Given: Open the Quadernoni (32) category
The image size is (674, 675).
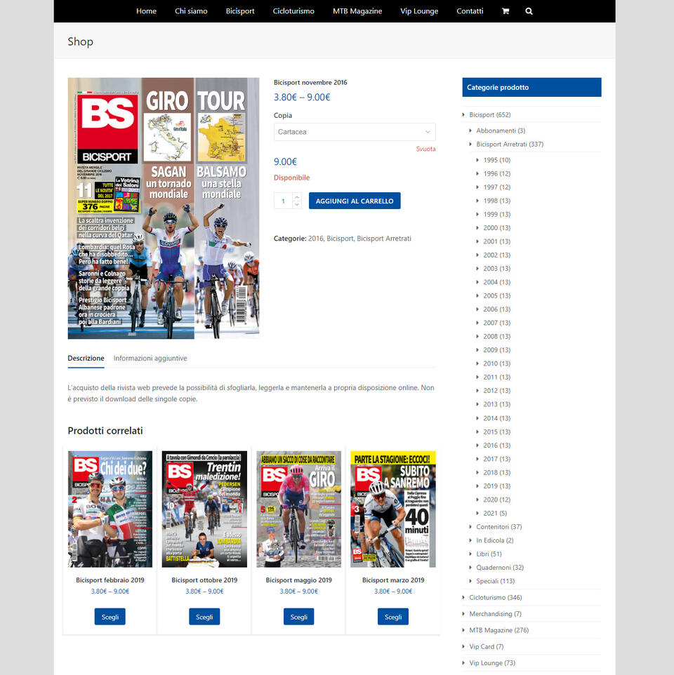Looking at the screenshot, I should (x=500, y=568).
